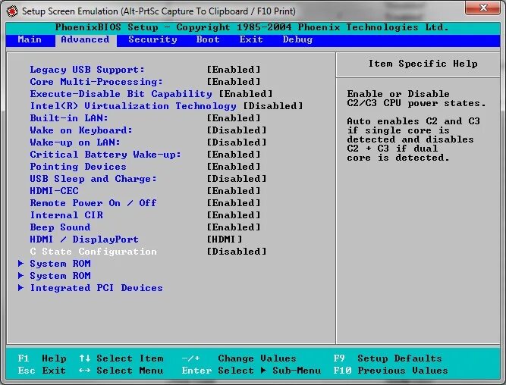Viewport: 506px width, 385px height.
Task: Toggle Legacy USB Support Enabled value
Action: coord(234,70)
